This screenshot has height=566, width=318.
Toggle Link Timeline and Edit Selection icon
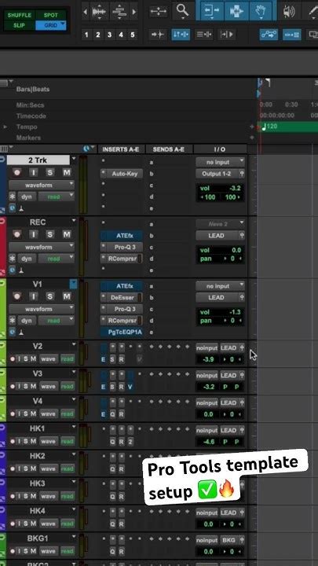click(x=181, y=35)
